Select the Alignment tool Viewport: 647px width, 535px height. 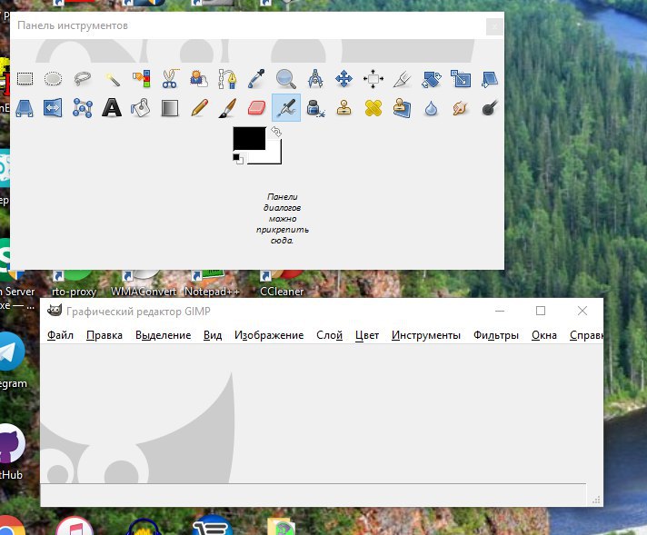373,78
